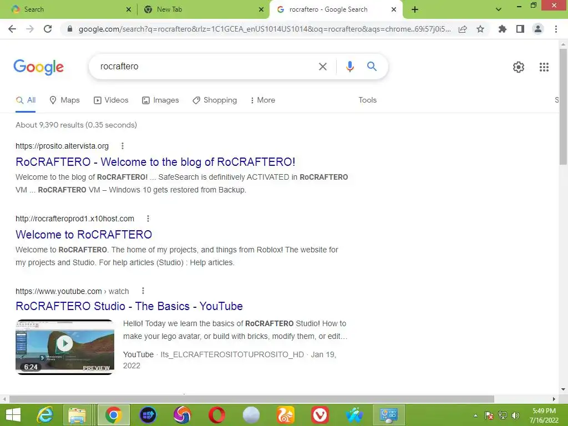Submit search with magnifier icon

372,67
